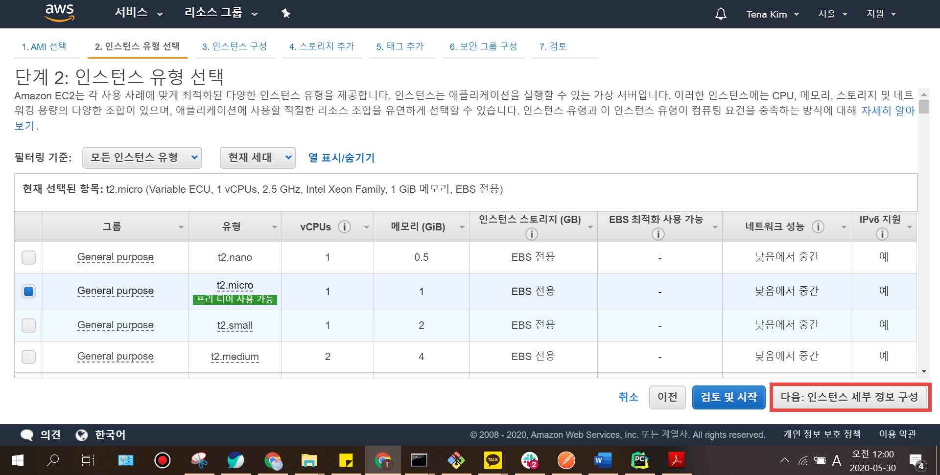Go to the 4. 스토리지 추가 tab
The image size is (940, 475).
322,46
